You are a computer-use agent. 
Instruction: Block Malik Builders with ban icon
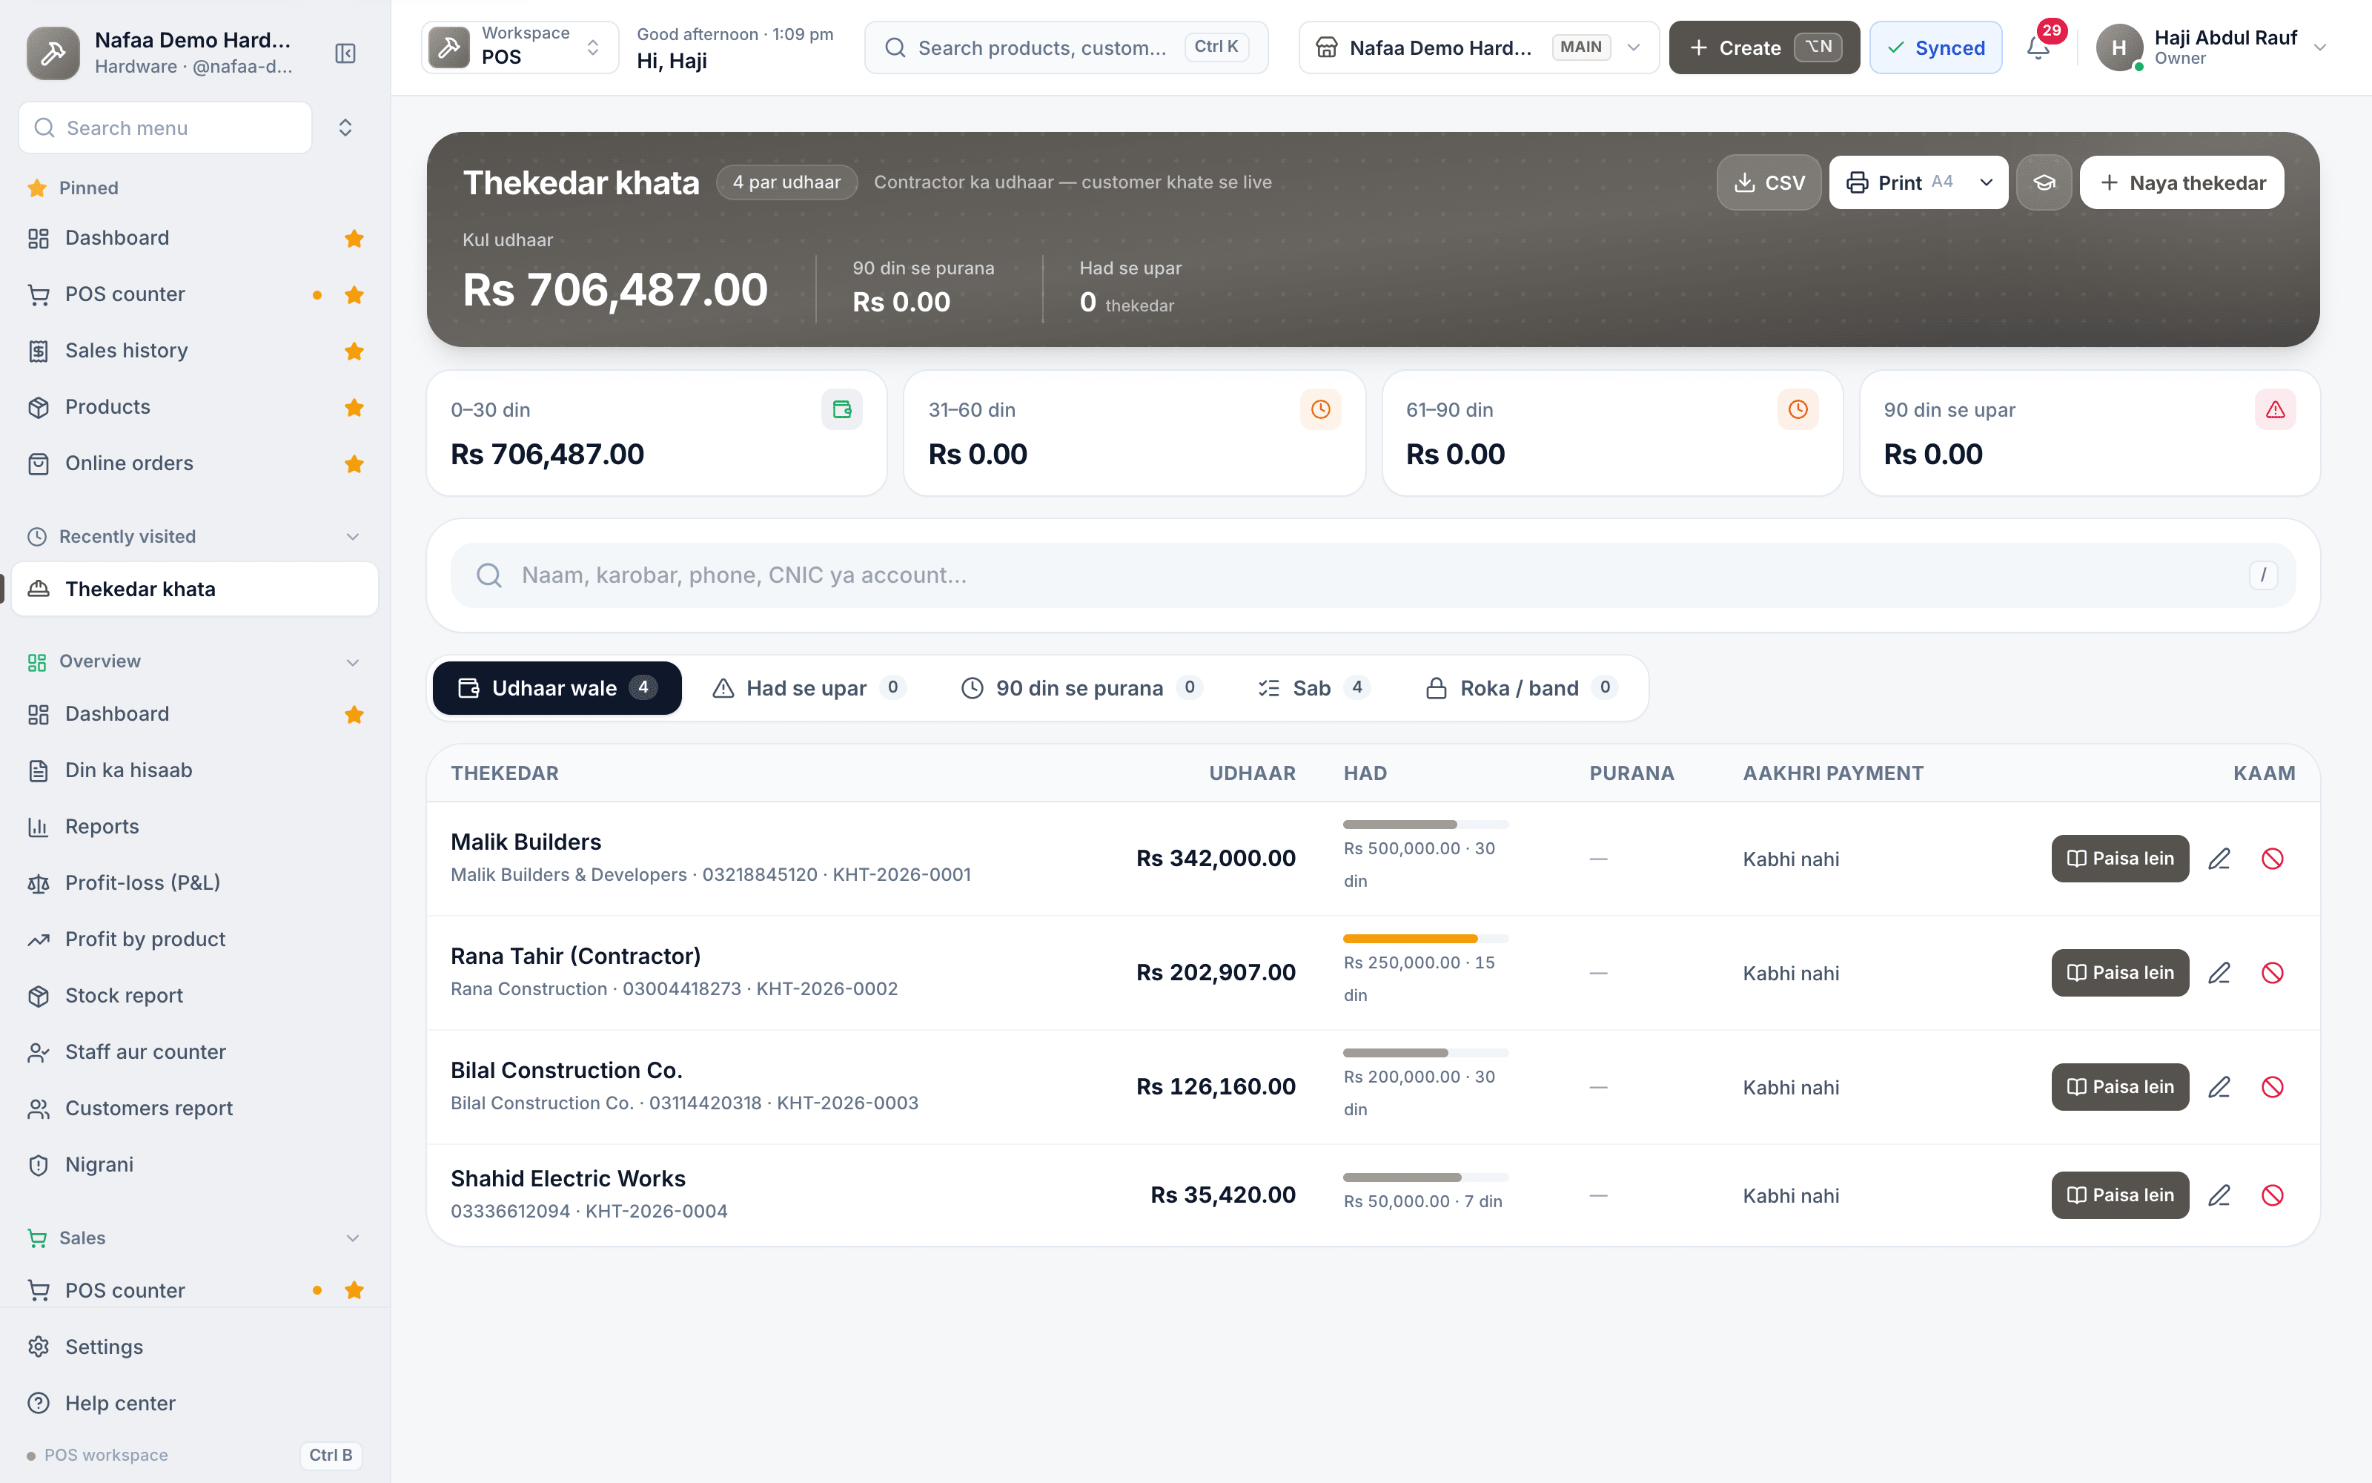coord(2272,858)
